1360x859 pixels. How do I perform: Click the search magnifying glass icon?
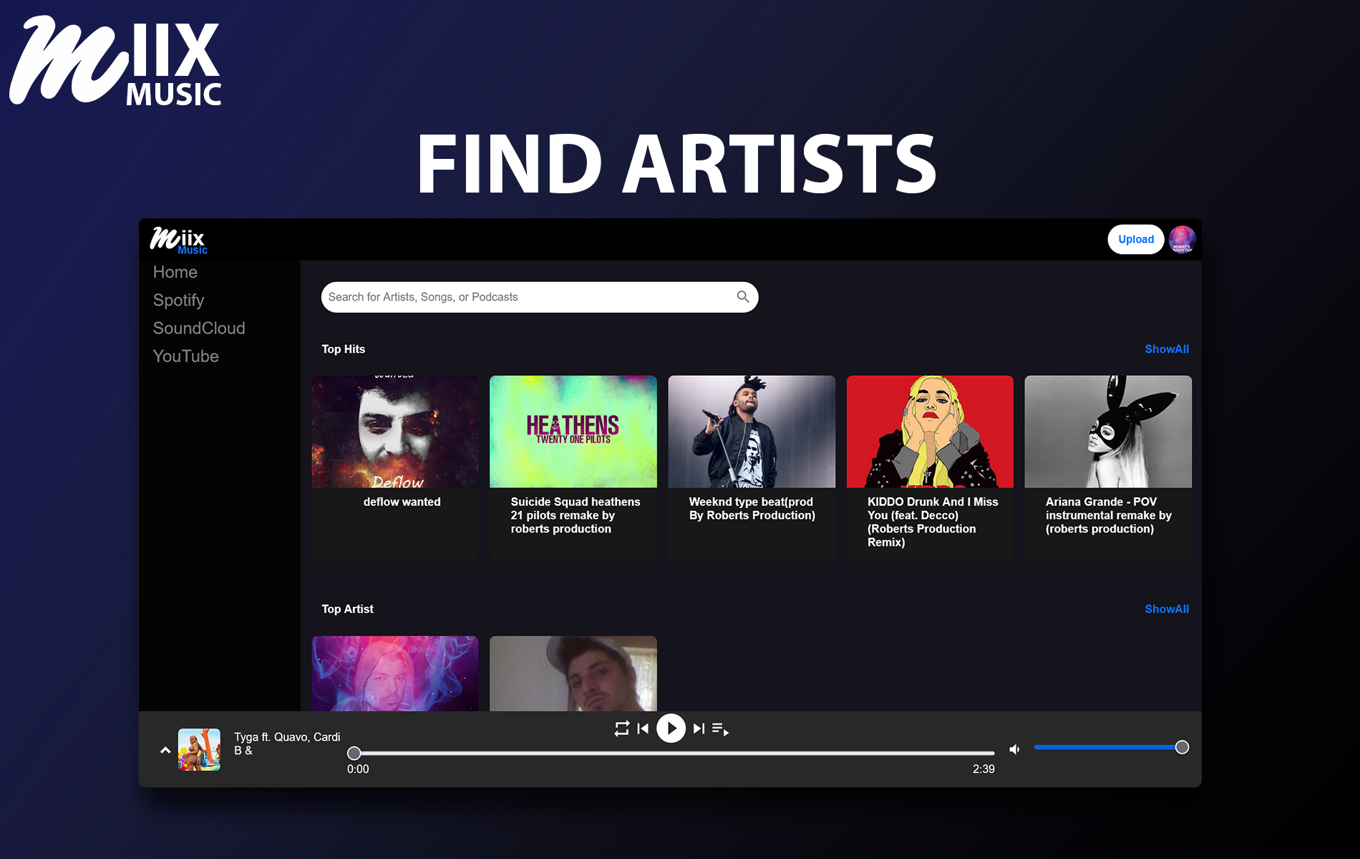click(742, 296)
